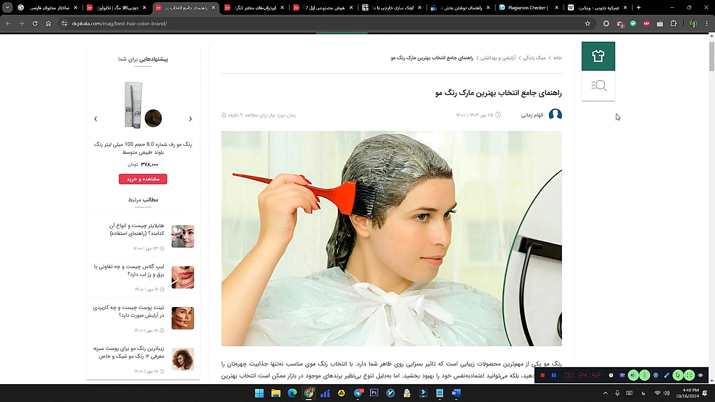Show previous suggested product with left chevron
The image size is (715, 402).
click(96, 119)
